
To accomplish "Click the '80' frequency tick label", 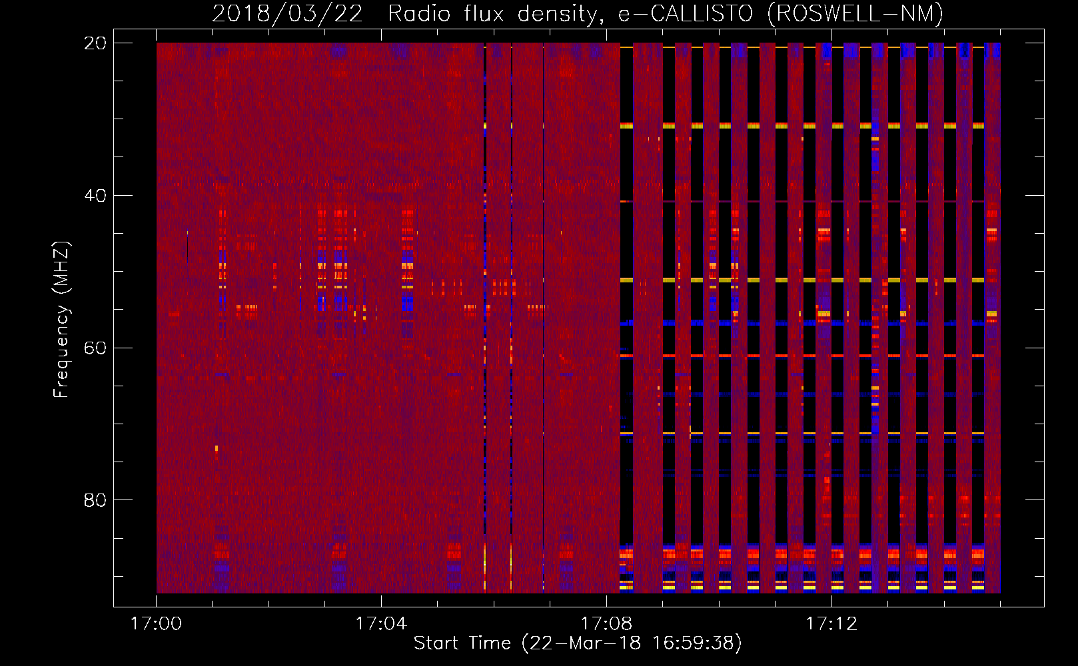I will click(x=95, y=500).
